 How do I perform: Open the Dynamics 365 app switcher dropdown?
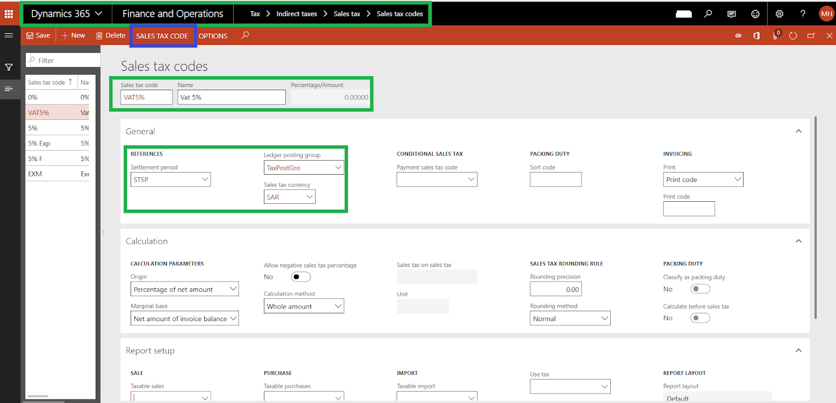66,14
